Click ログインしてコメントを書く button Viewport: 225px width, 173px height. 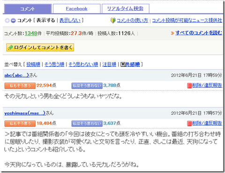coord(40,48)
